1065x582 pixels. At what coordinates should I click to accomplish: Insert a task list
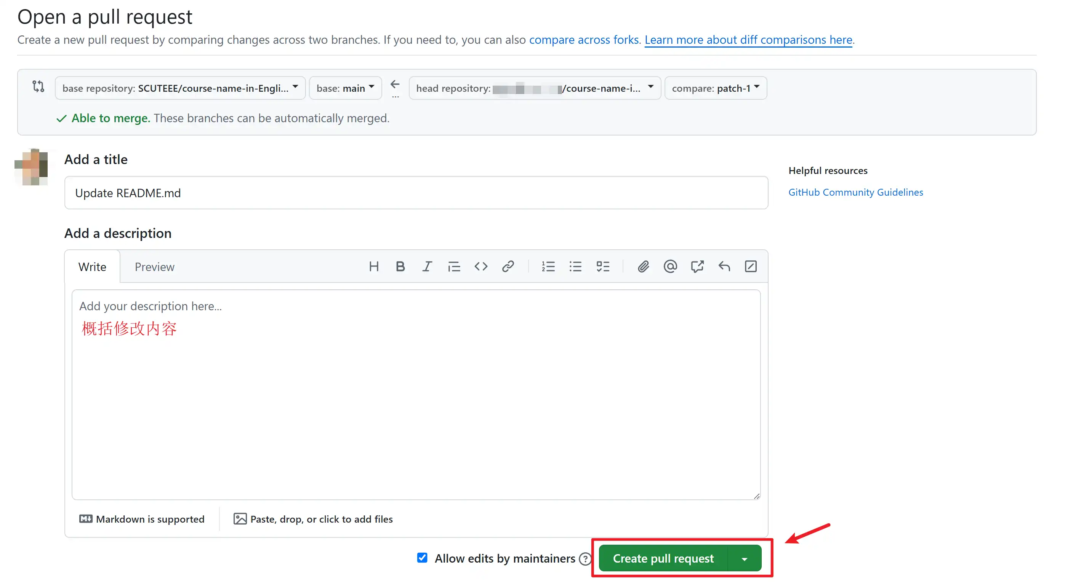tap(603, 266)
